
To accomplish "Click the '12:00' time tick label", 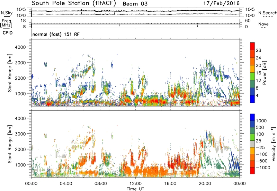I will [x=135, y=184].
